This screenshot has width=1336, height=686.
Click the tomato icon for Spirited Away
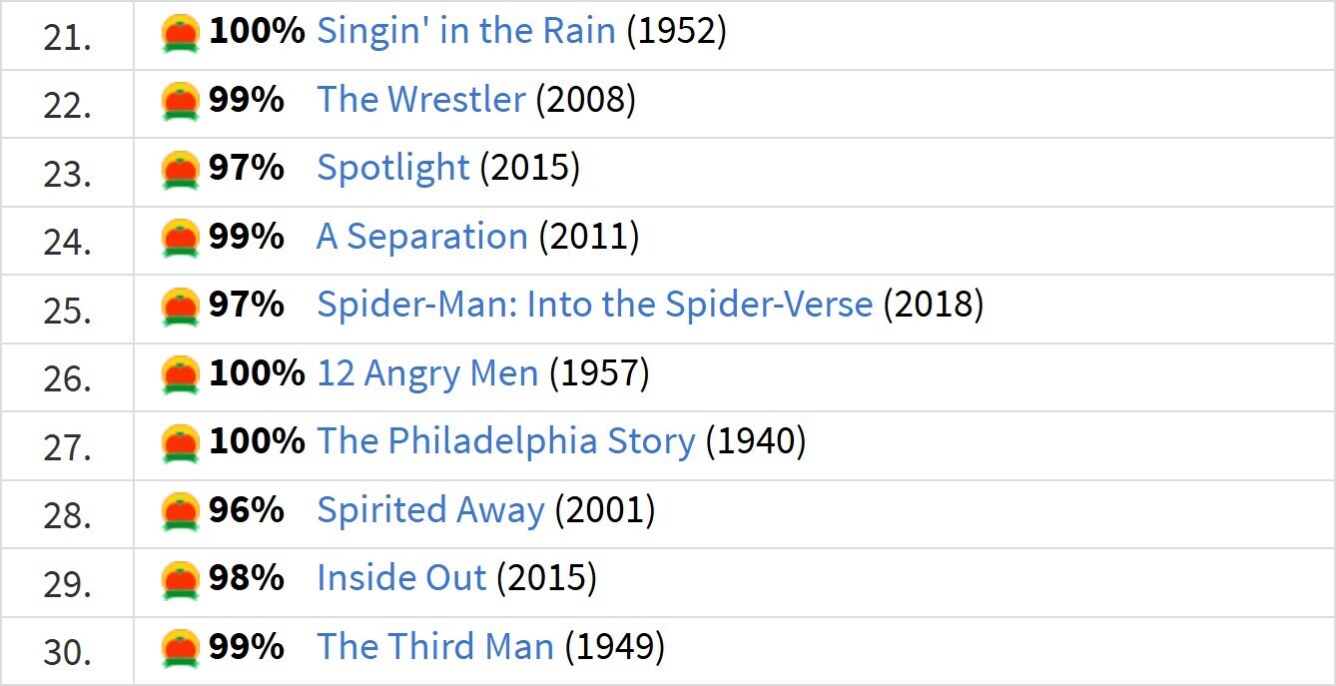[x=181, y=513]
